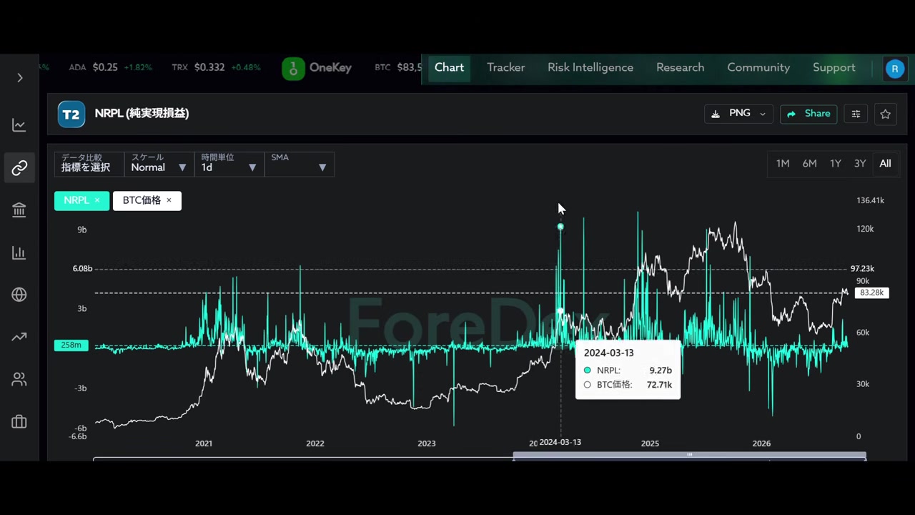The height and width of the screenshot is (515, 915).
Task: Select the 6M time range
Action: 809,164
